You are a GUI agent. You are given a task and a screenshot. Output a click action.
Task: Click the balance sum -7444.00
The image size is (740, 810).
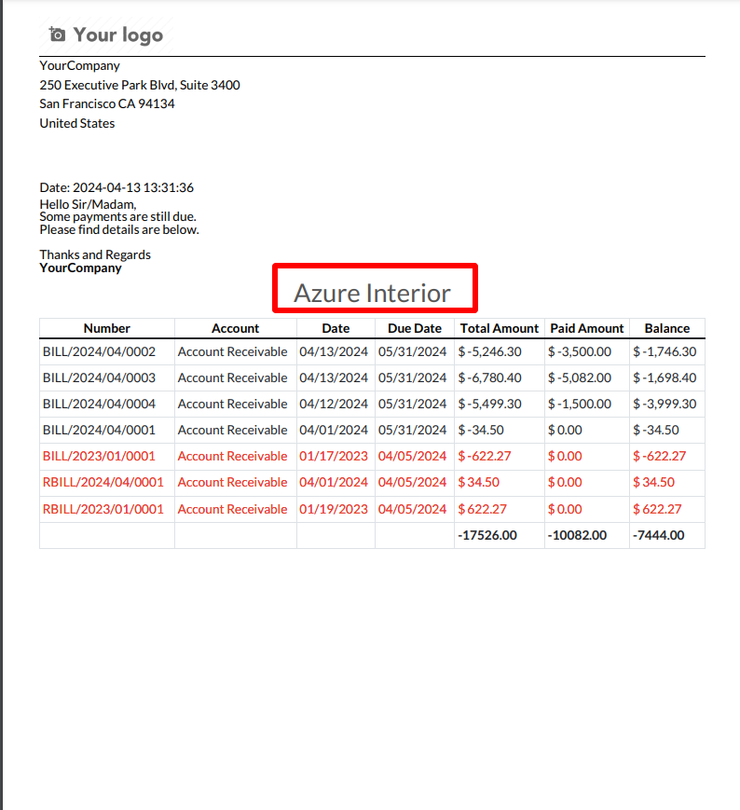click(659, 535)
